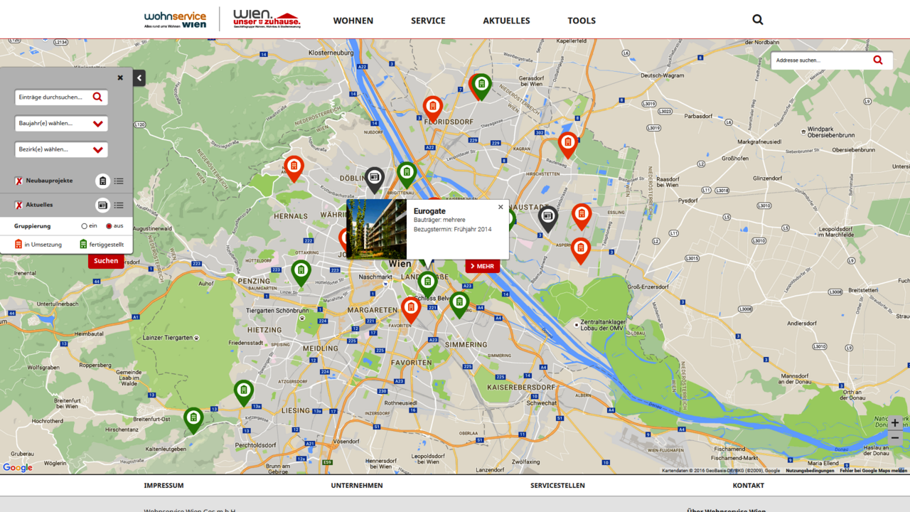Screen dimensions: 910x512
Task: Open the site search magnifier in header
Action: tap(758, 20)
